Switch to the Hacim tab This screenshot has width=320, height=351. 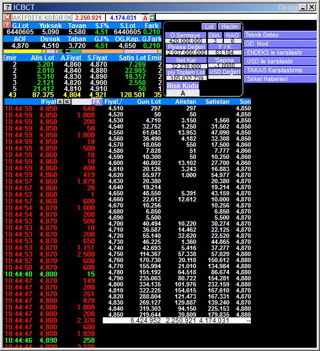(229, 26)
